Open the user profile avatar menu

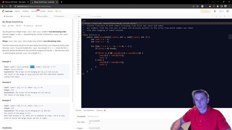[228, 11]
